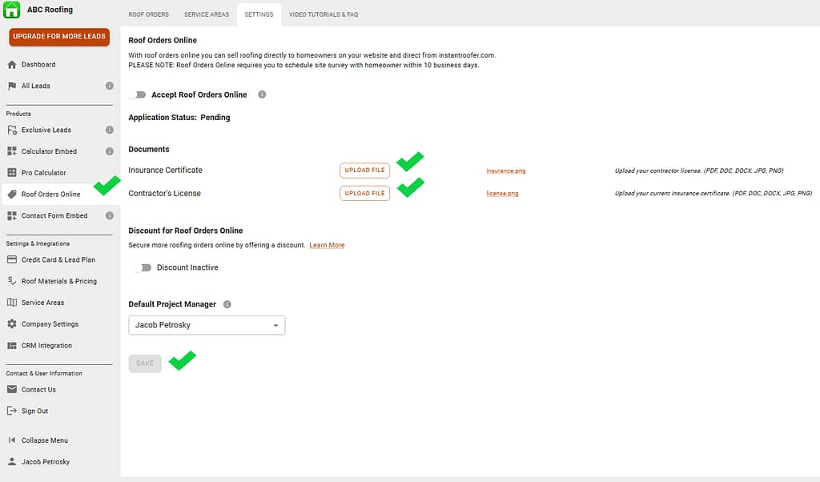This screenshot has height=482, width=820.
Task: Switch to the Roof Orders tab
Action: pyautogui.click(x=147, y=14)
